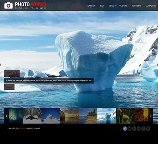
Task: Open the Page Full menu item
Action: pos(123,6)
